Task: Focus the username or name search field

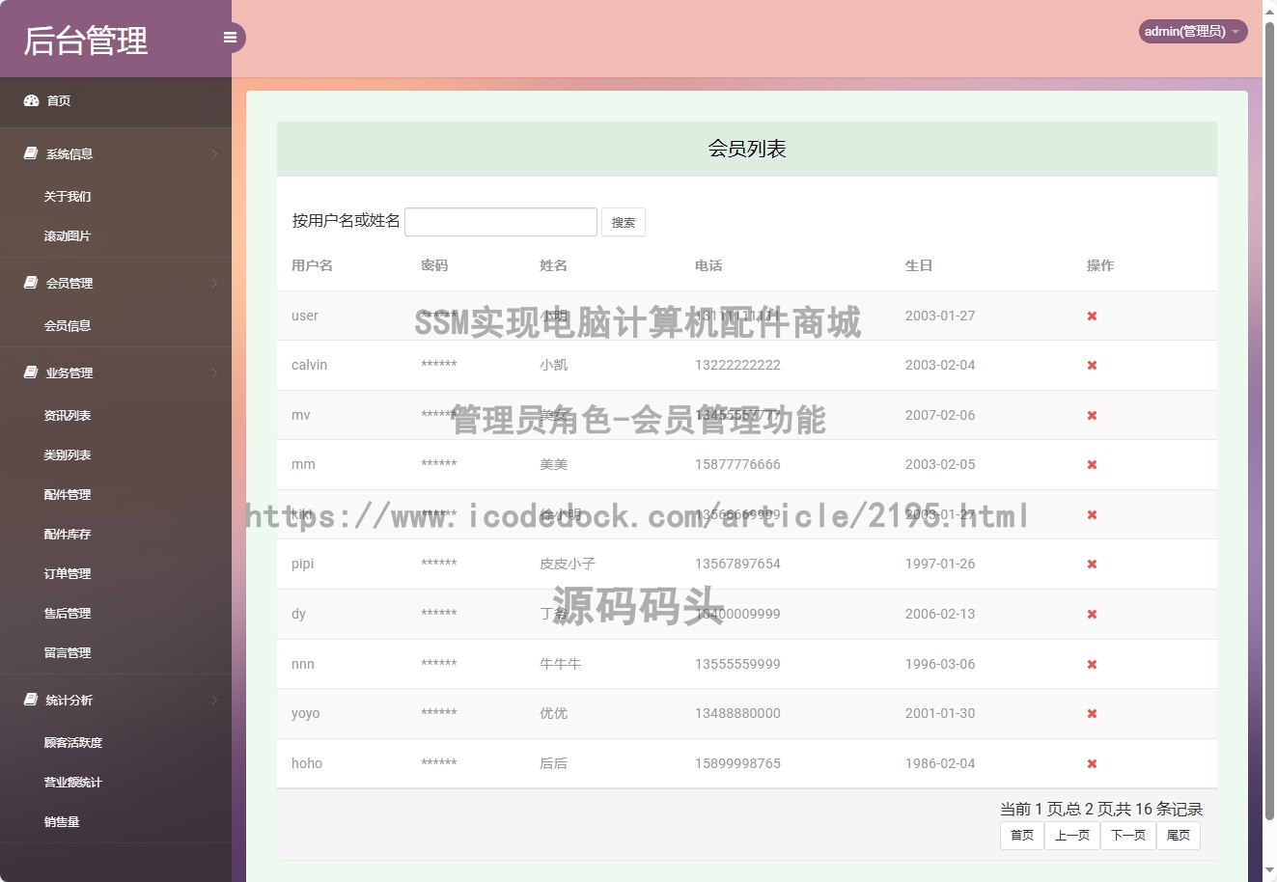Action: [x=501, y=222]
